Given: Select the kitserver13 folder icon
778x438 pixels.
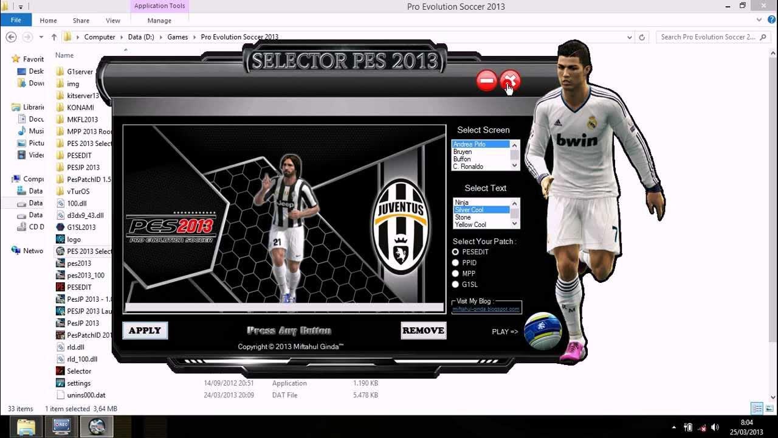Looking at the screenshot, I should [x=60, y=96].
